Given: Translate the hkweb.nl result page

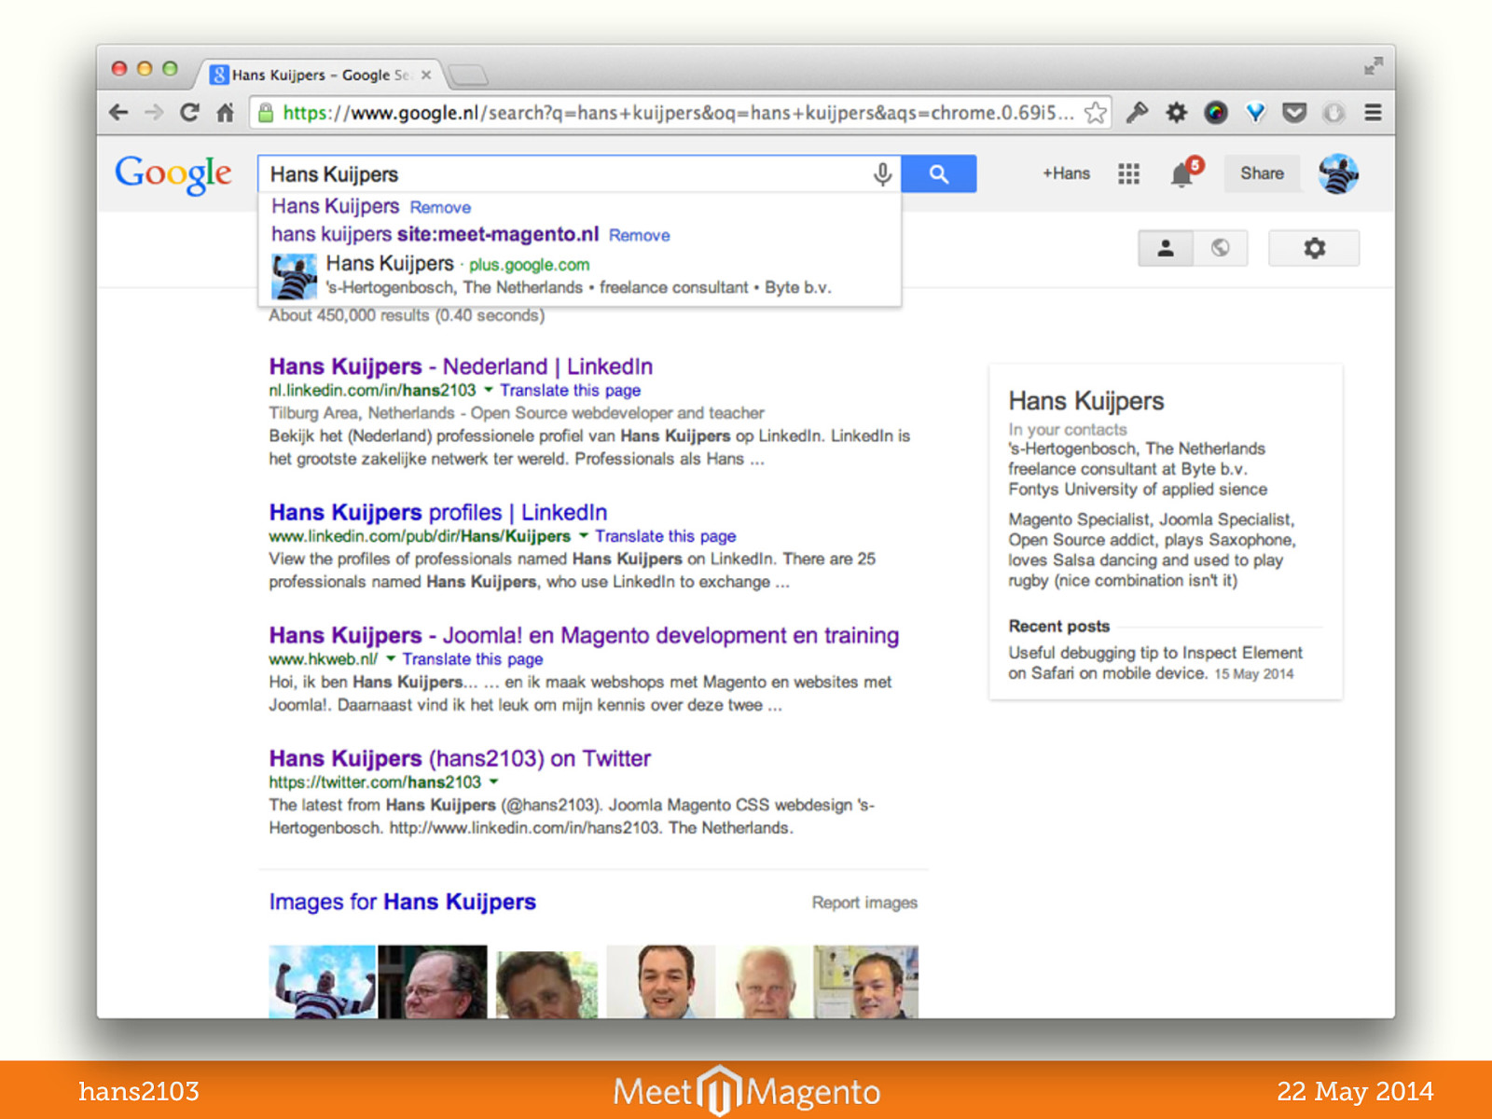Looking at the screenshot, I should [473, 659].
